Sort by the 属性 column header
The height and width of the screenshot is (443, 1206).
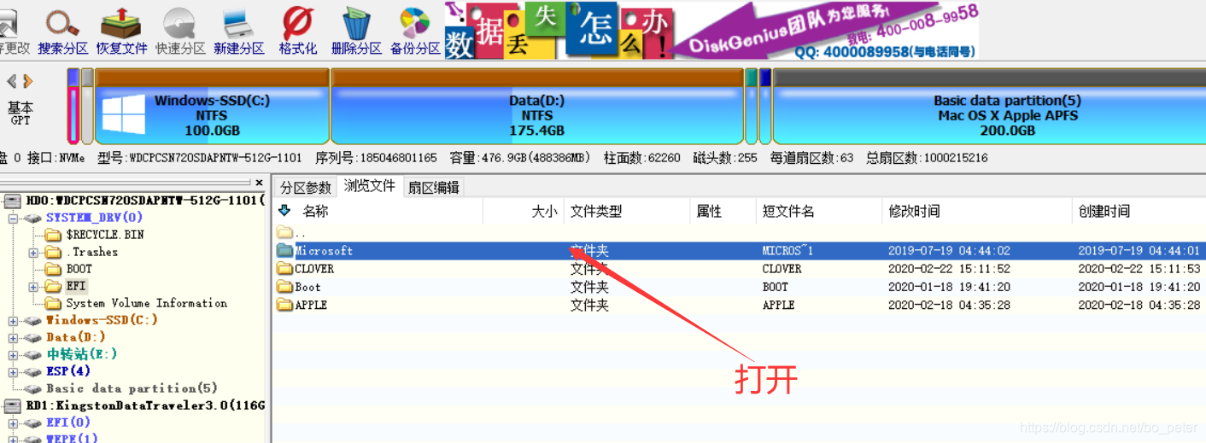tap(723, 211)
